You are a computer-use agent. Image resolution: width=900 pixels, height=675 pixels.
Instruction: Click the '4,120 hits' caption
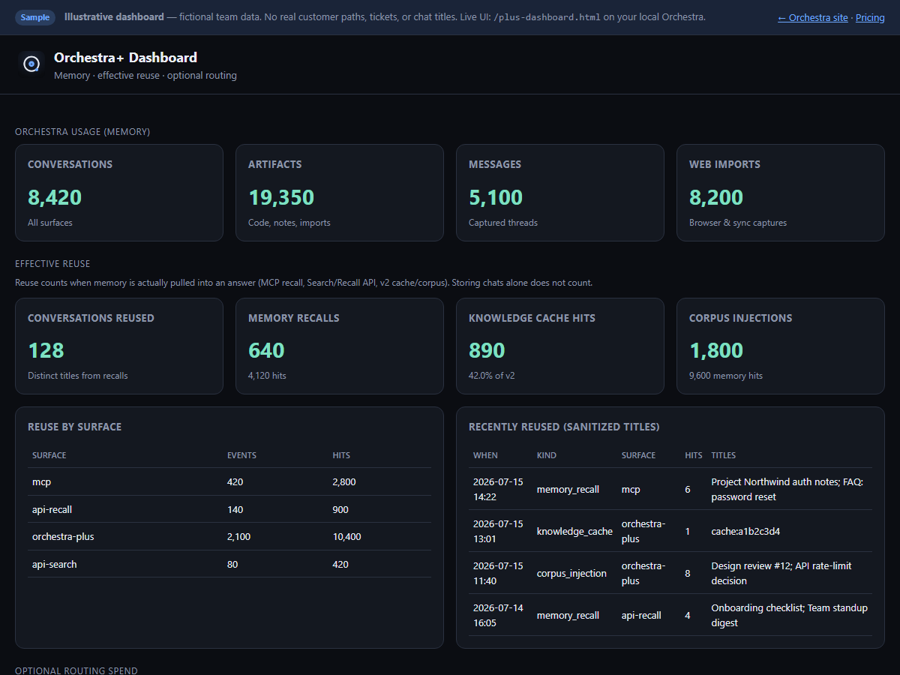click(x=267, y=375)
